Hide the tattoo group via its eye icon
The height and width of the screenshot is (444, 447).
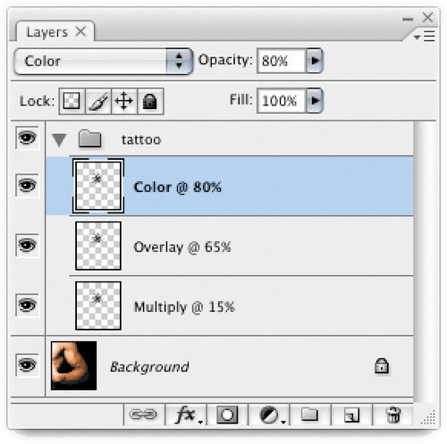(x=27, y=138)
